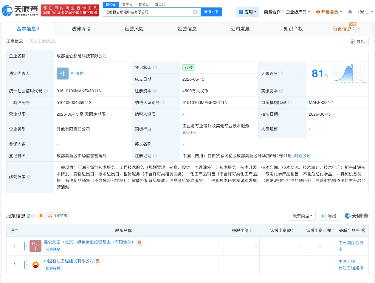Open 石油工程建设 related link

(351, 268)
